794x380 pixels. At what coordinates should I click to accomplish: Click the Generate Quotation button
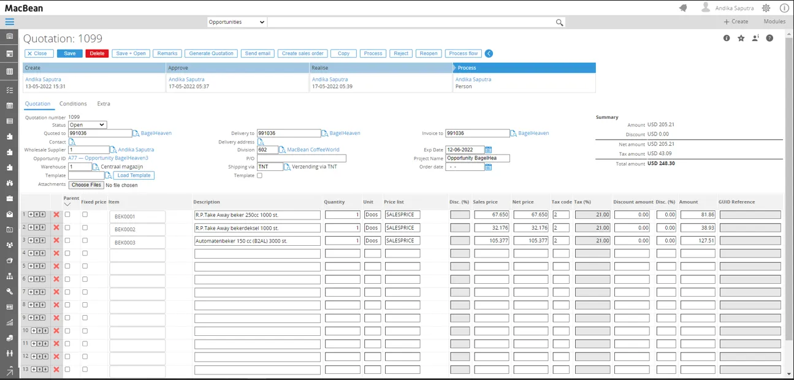pyautogui.click(x=211, y=53)
